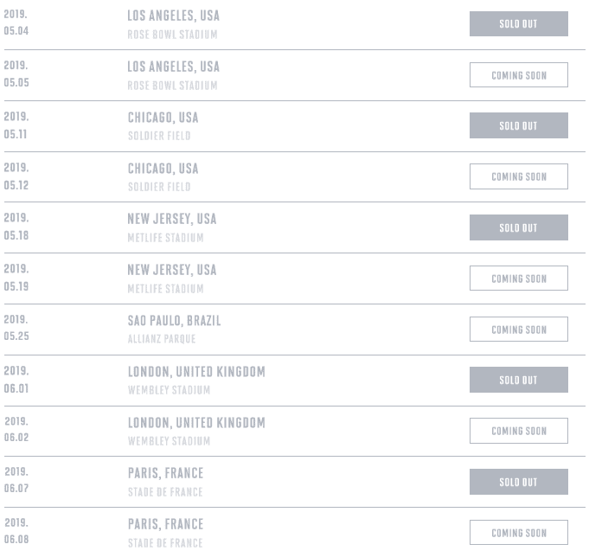Select Soldier Field venue on 05.11 row
589x557 pixels.
click(x=159, y=136)
